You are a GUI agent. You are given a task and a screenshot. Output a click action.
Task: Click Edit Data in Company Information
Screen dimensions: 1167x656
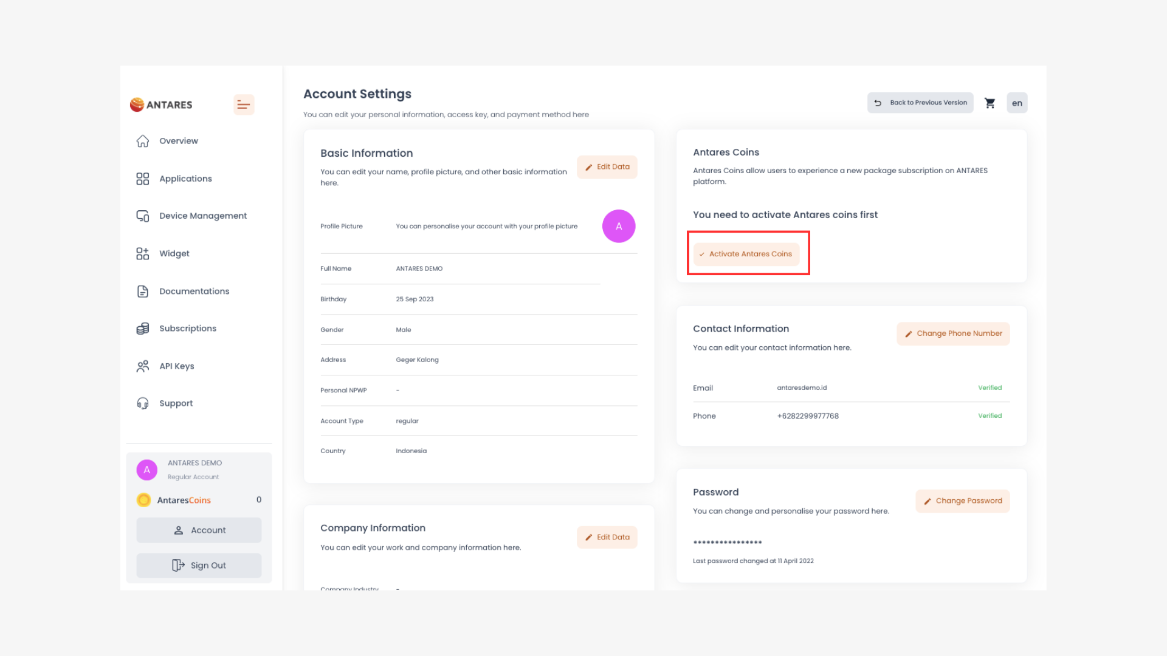click(x=607, y=538)
